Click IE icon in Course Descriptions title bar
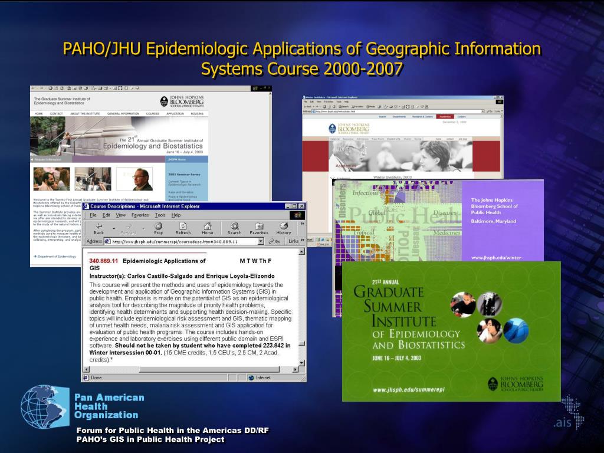604x453 pixels. coord(86,206)
